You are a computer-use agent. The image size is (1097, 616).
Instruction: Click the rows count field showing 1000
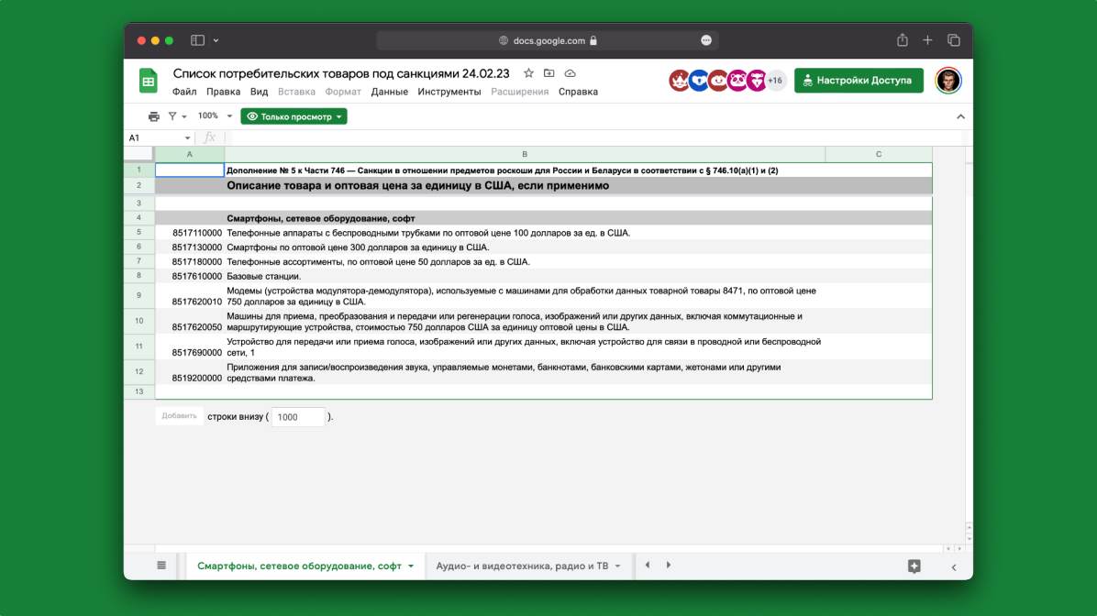pos(298,417)
